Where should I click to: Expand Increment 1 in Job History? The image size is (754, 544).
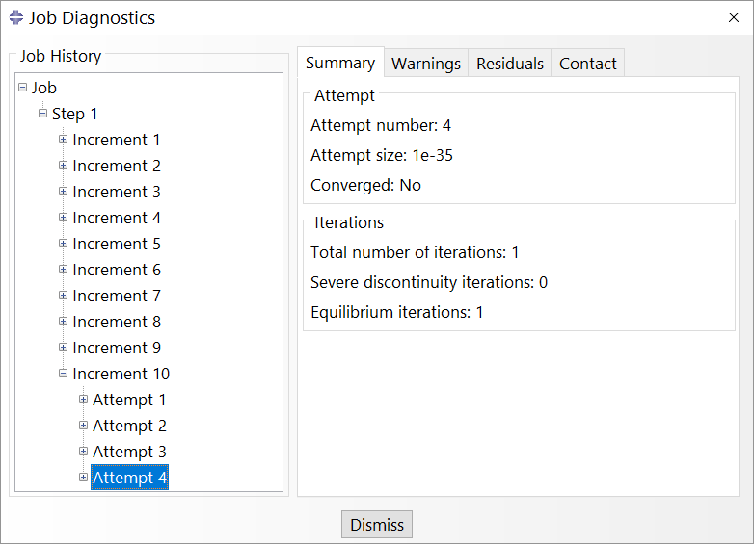[x=63, y=140]
